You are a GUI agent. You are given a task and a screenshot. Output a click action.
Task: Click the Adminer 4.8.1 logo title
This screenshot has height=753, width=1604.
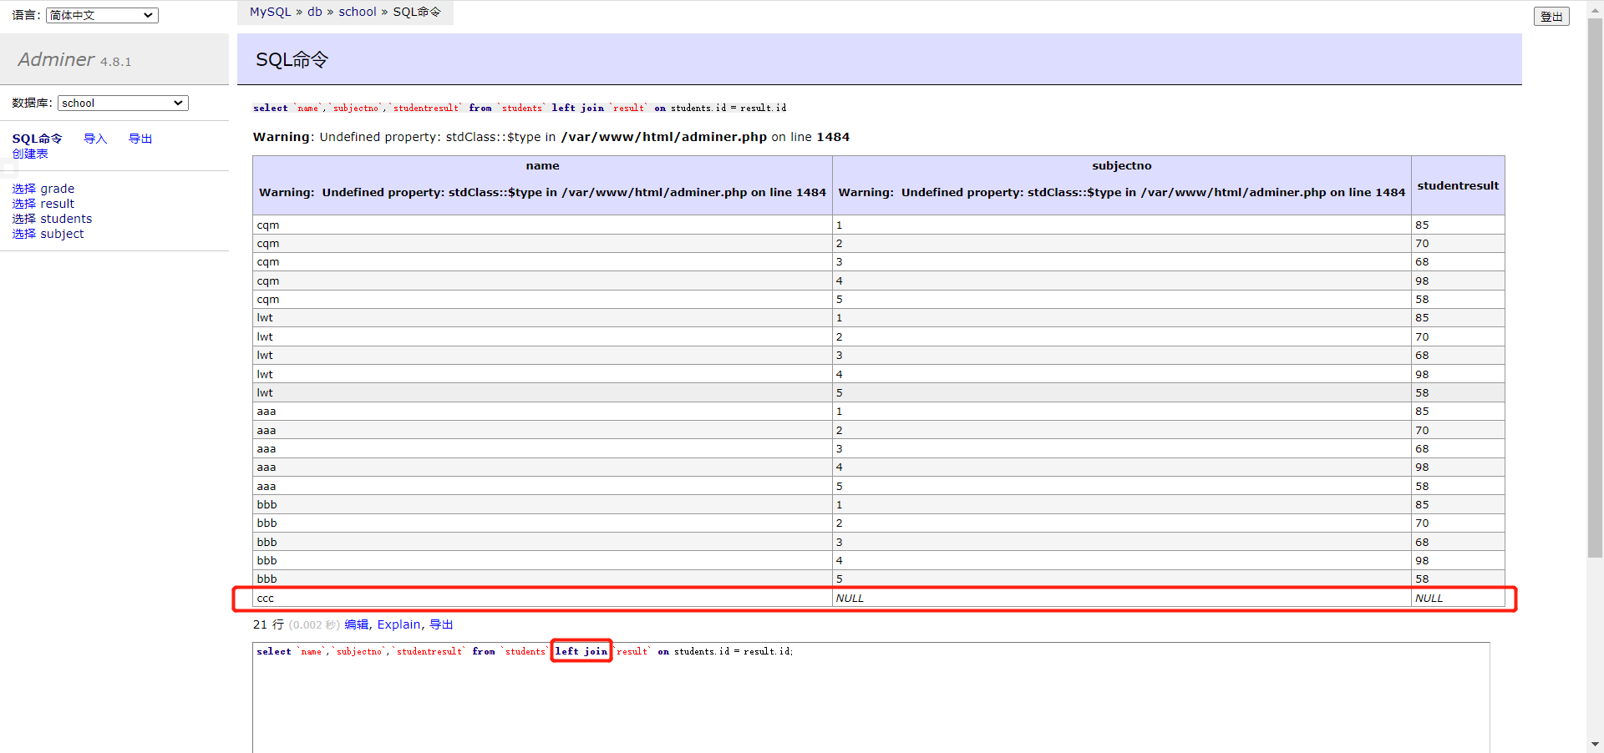click(x=74, y=59)
